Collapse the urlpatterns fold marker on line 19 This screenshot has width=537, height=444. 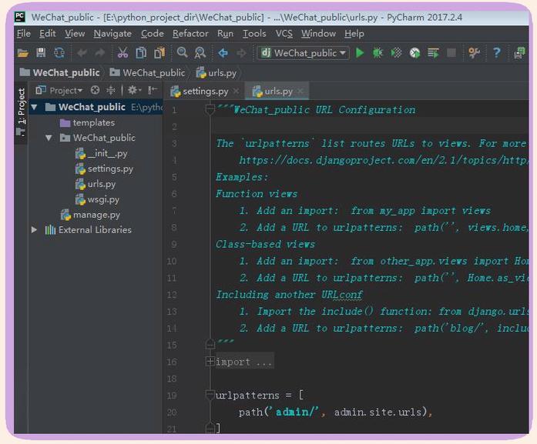tap(210, 395)
